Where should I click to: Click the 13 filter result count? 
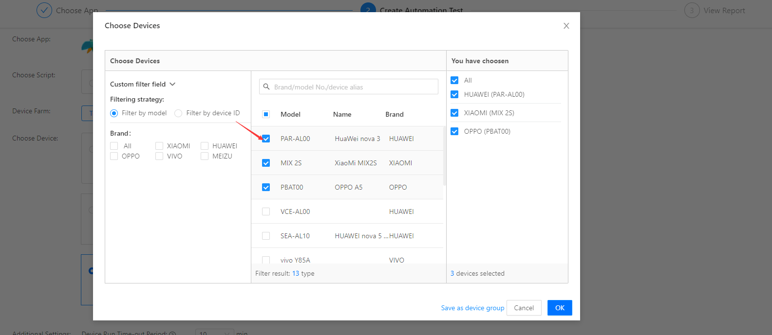(296, 273)
